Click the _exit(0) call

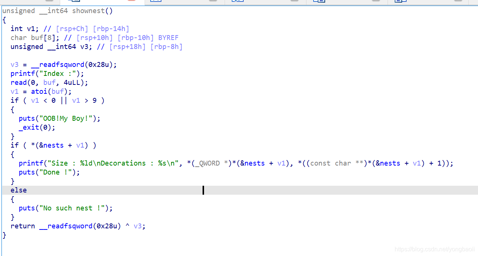coord(37,127)
